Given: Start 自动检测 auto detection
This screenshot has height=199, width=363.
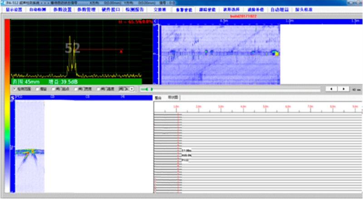Looking at the screenshot, I should pos(37,9).
